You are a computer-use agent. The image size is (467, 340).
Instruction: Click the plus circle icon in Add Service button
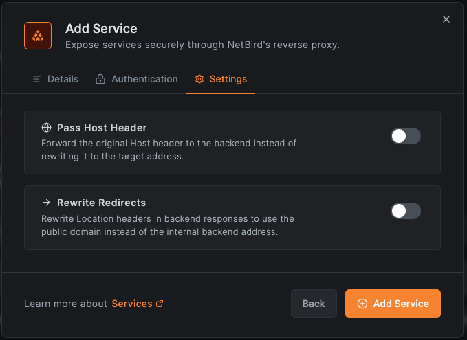pyautogui.click(x=362, y=304)
